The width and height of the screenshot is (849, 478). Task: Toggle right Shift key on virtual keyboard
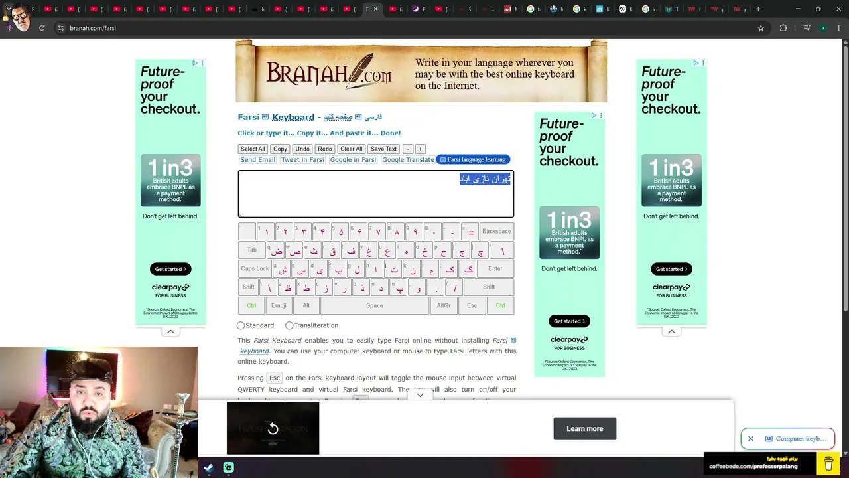tap(489, 287)
